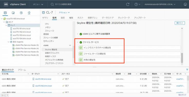Click VM icon of vSAN File Service Node (3)
This screenshot has height=97, width=189.
tap(14, 45)
